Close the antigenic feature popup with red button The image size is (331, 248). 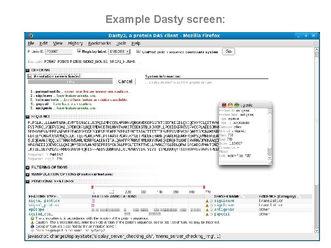pyautogui.click(x=224, y=105)
